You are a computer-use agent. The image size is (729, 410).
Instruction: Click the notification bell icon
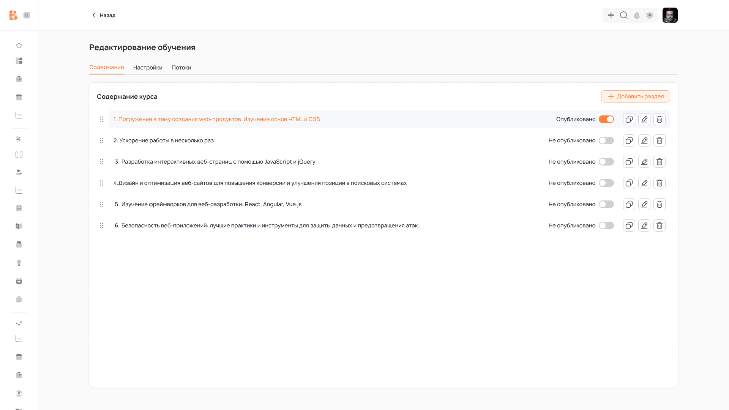[x=637, y=15]
